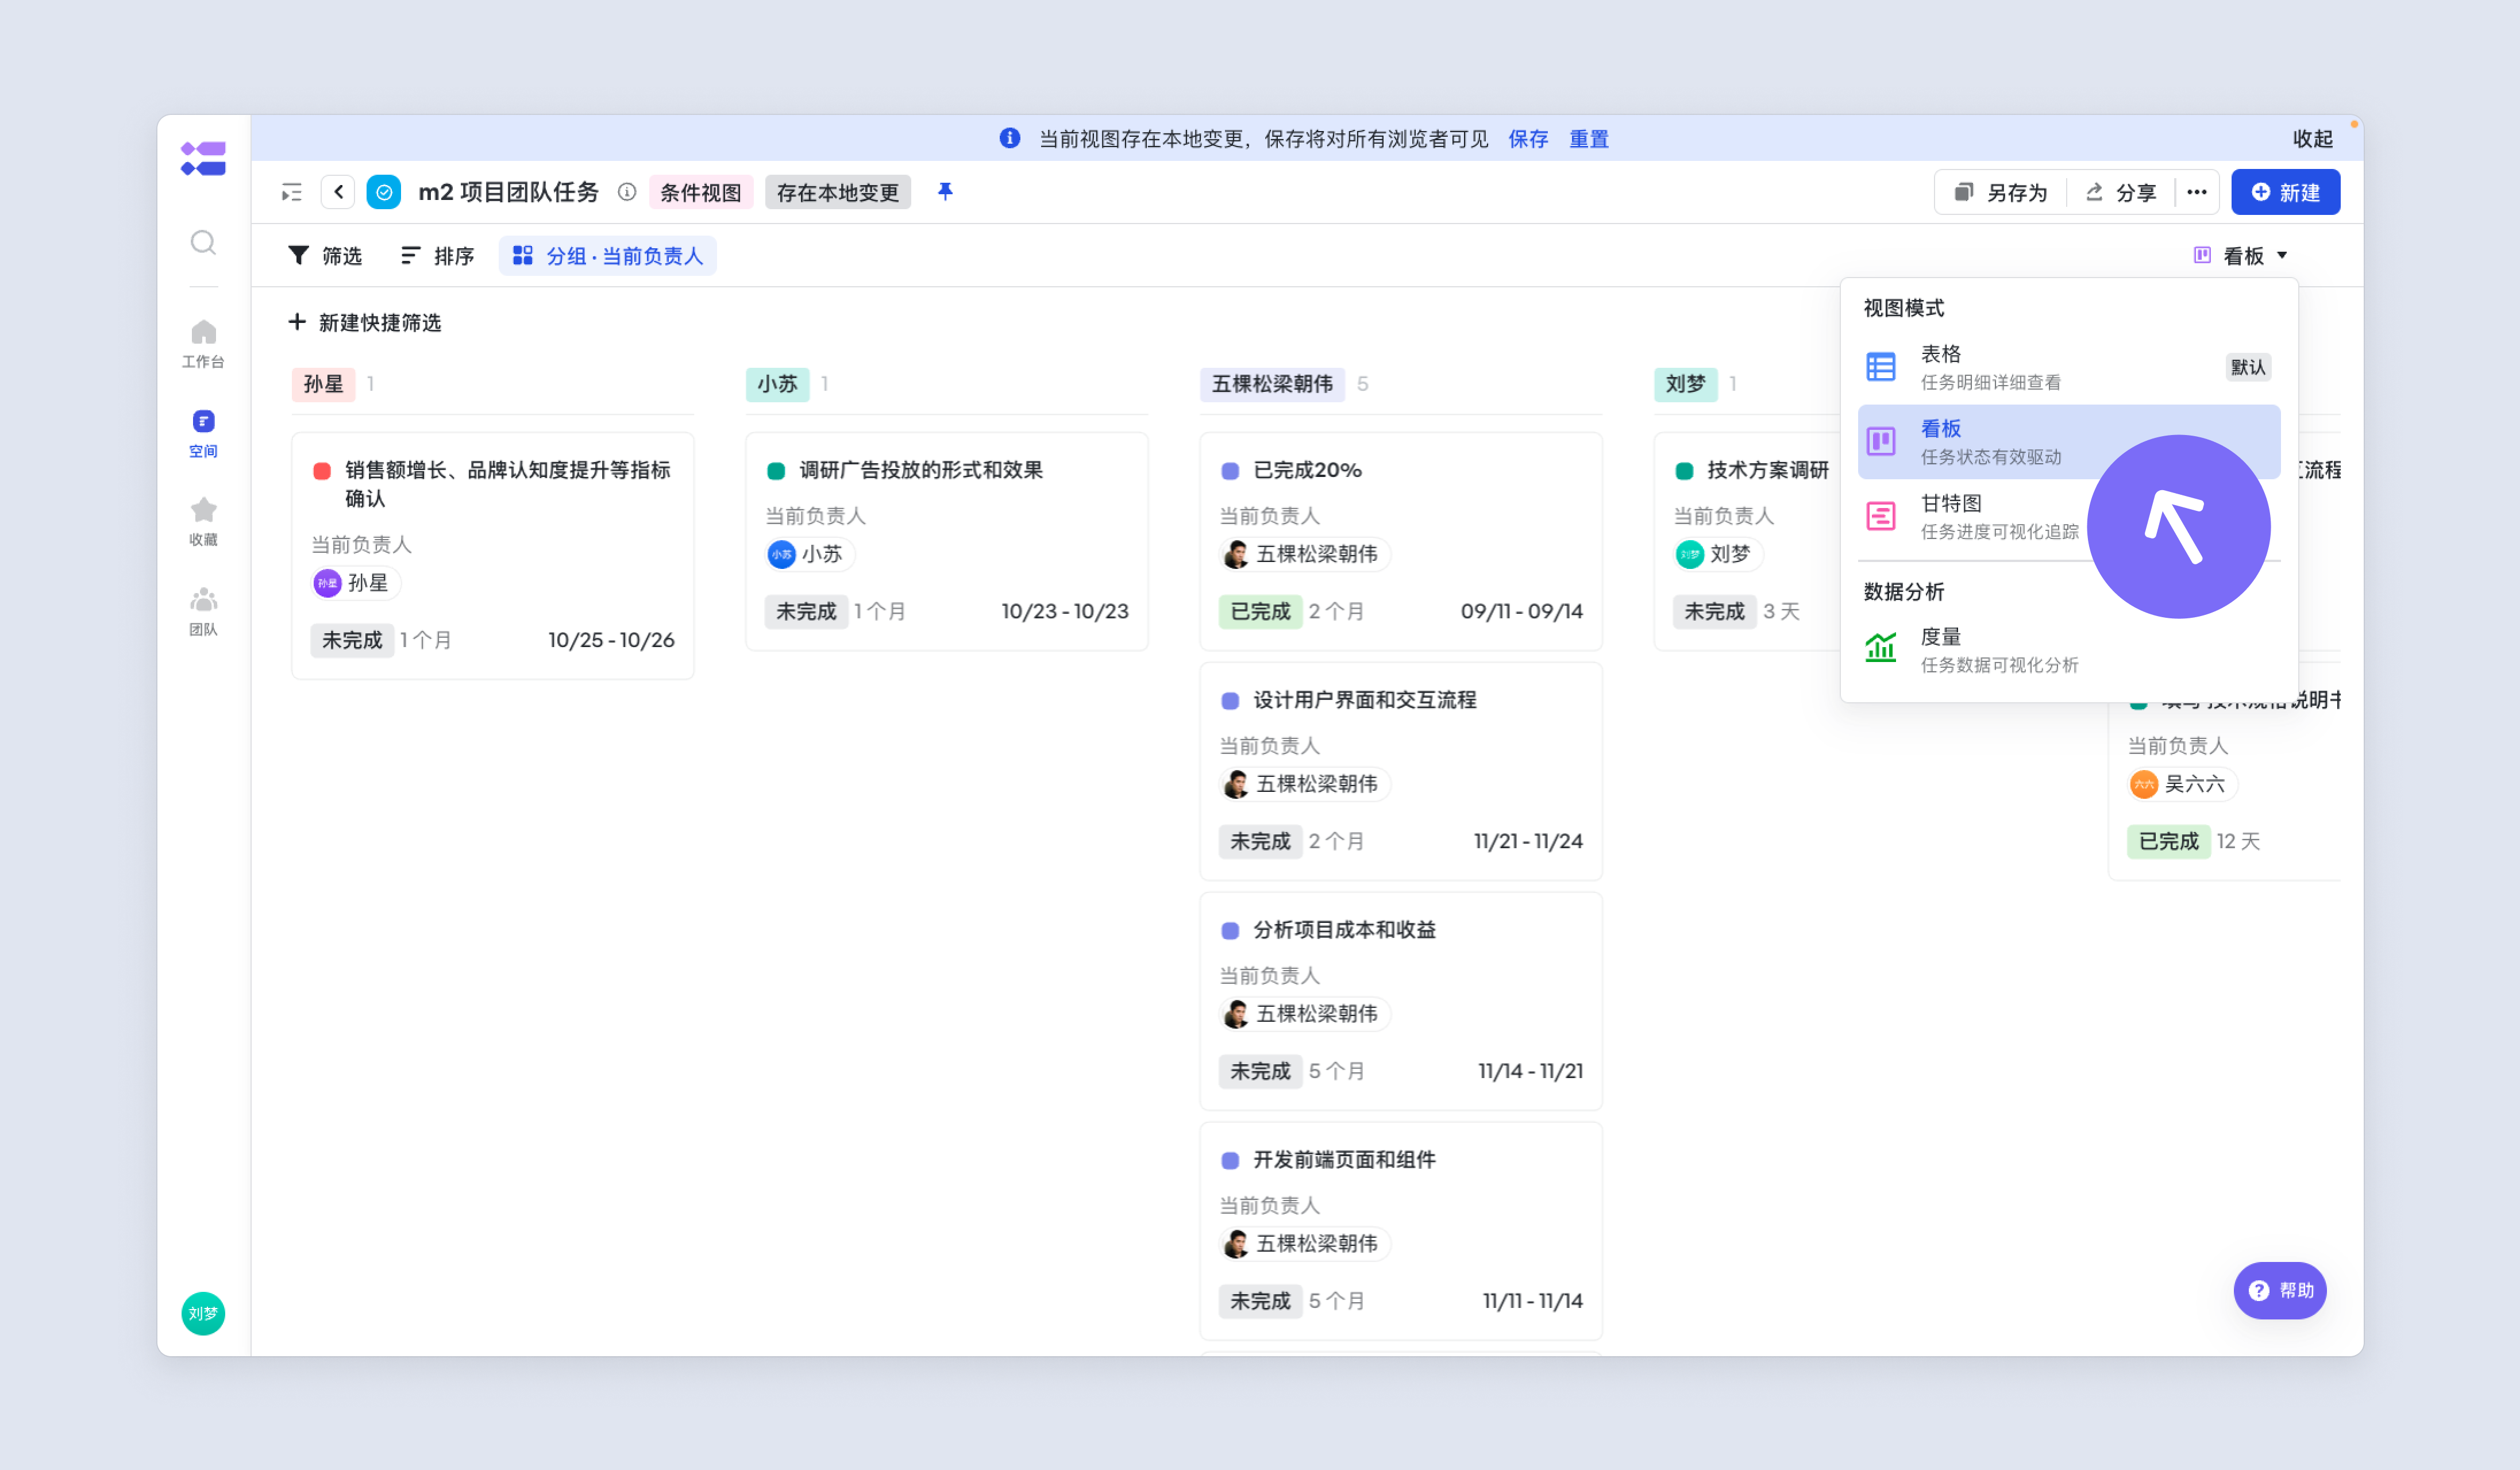Open status 已完成 on 已完成20% card
The width and height of the screenshot is (2520, 1470).
pyautogui.click(x=1260, y=611)
